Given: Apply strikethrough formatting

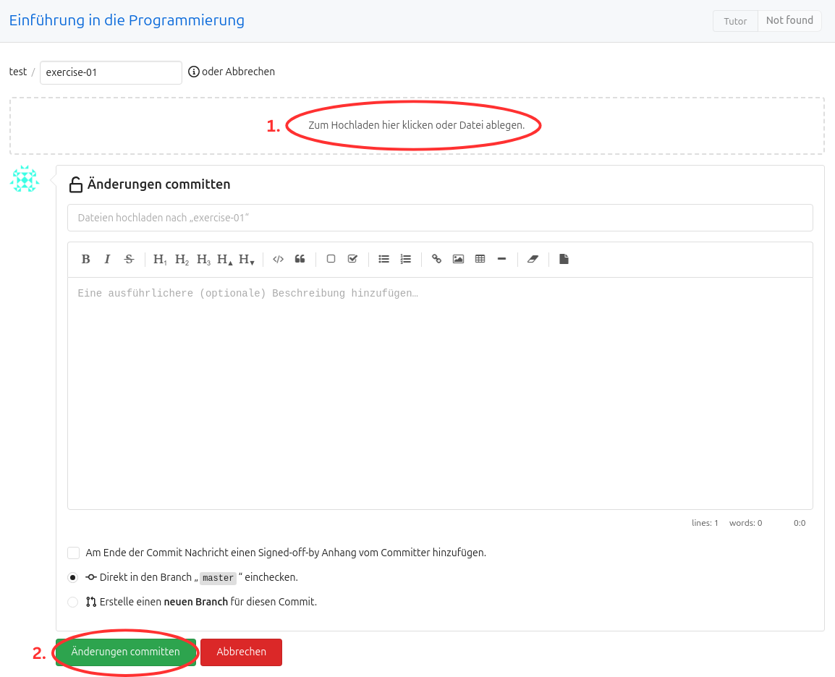Looking at the screenshot, I should pos(128,258).
